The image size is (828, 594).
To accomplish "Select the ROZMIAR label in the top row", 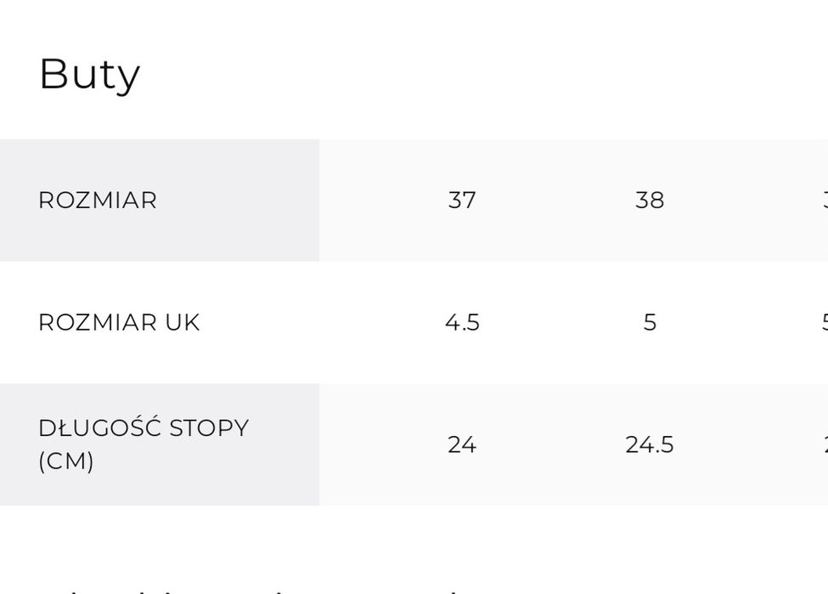I will click(98, 201).
